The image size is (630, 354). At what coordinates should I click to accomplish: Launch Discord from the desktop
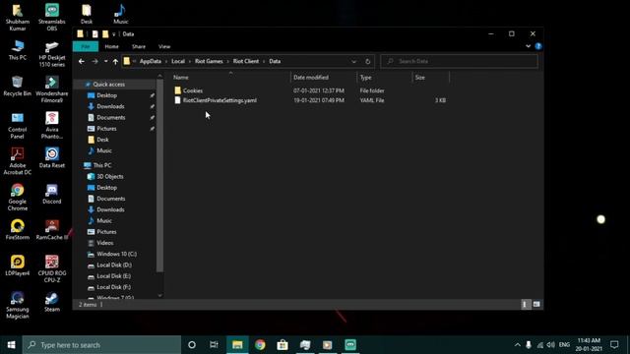point(52,194)
